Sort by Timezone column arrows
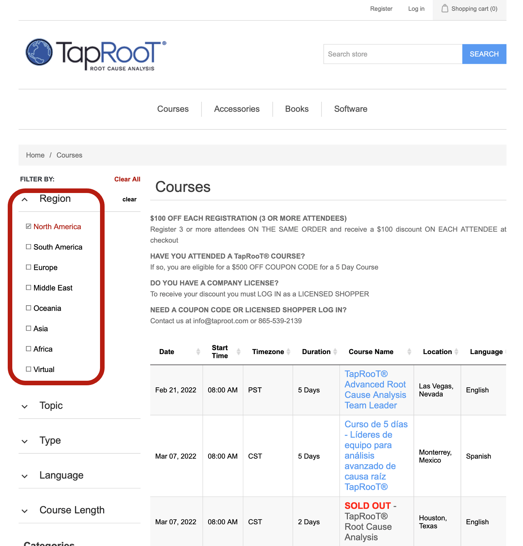This screenshot has height=546, width=523. point(289,352)
